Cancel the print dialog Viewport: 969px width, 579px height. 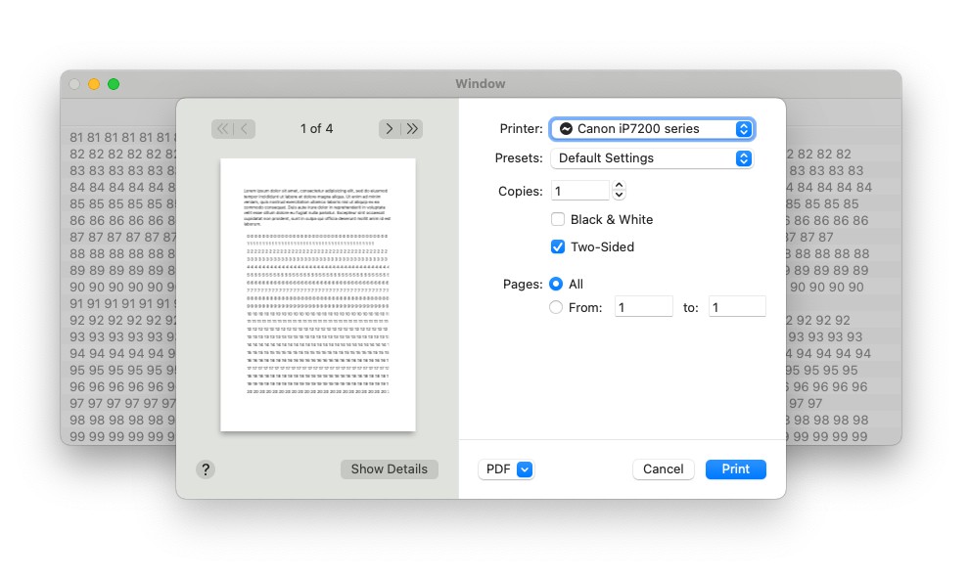[x=663, y=469]
